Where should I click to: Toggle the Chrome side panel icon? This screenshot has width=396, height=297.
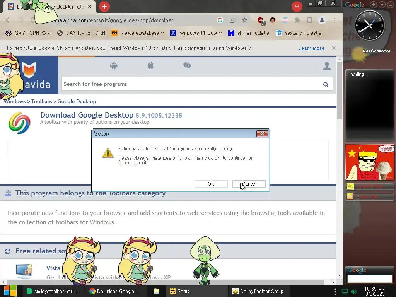tap(310, 20)
